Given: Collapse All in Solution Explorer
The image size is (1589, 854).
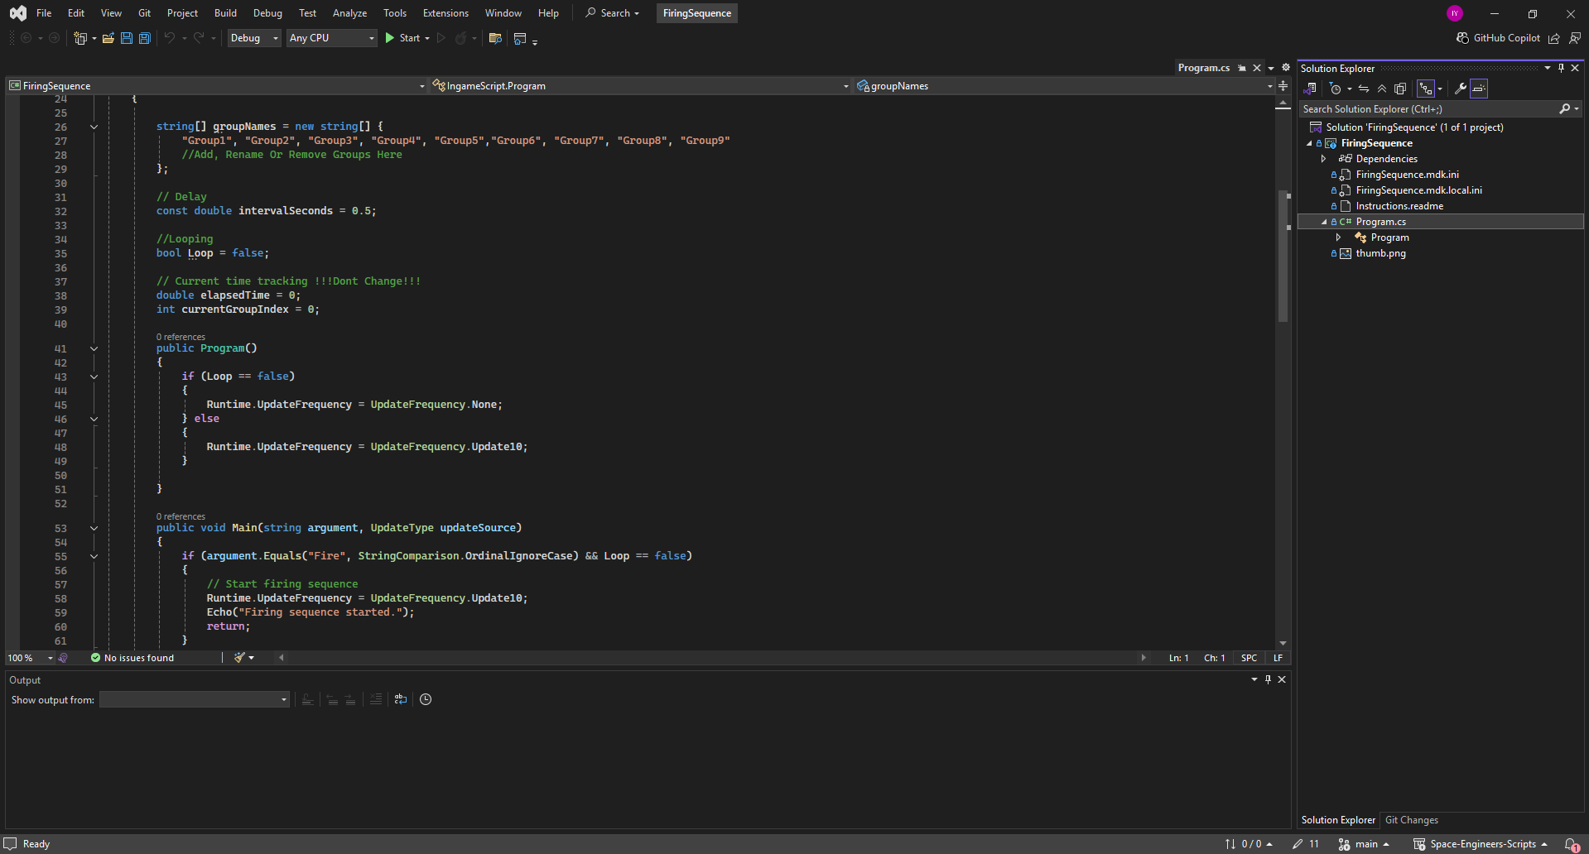Looking at the screenshot, I should click(1382, 89).
